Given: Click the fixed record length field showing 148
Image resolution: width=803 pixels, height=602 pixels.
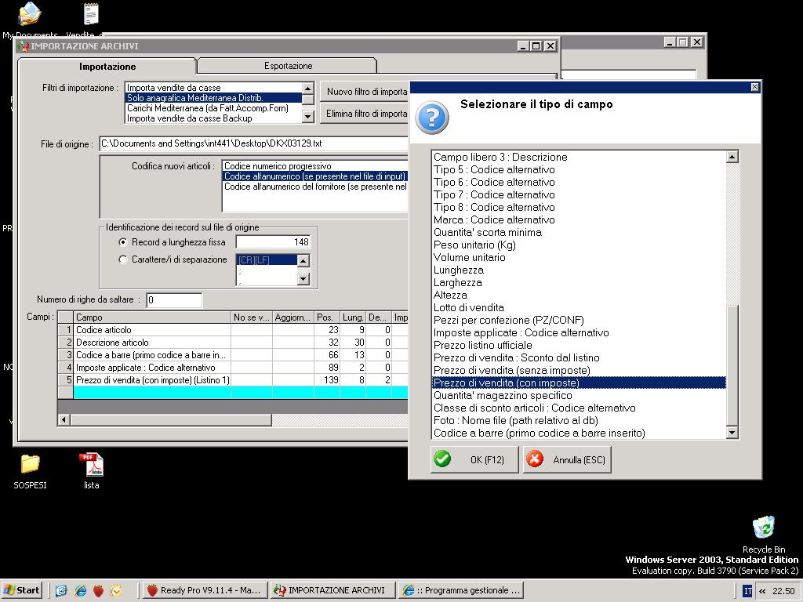Looking at the screenshot, I should [x=274, y=242].
